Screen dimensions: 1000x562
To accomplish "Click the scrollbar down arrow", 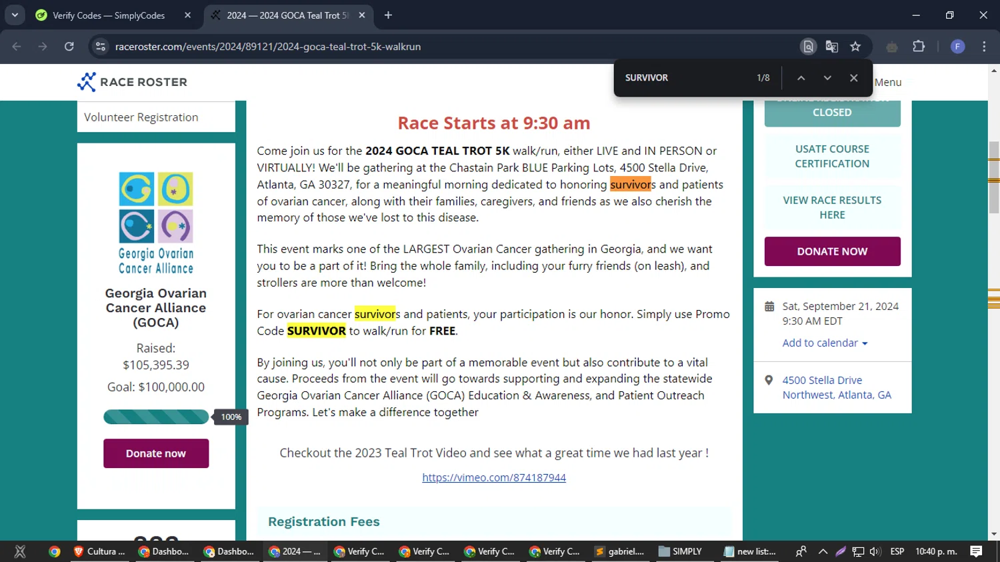I will coord(994,534).
